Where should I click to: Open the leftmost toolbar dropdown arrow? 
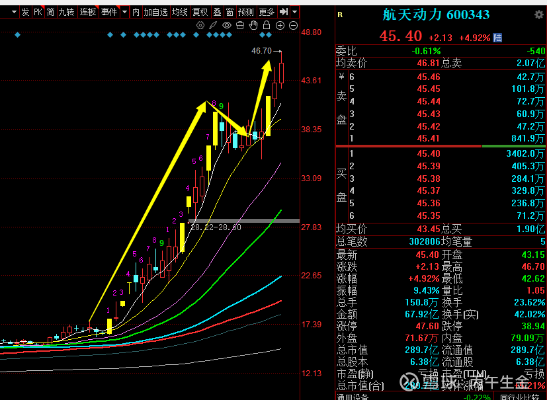(x=14, y=12)
